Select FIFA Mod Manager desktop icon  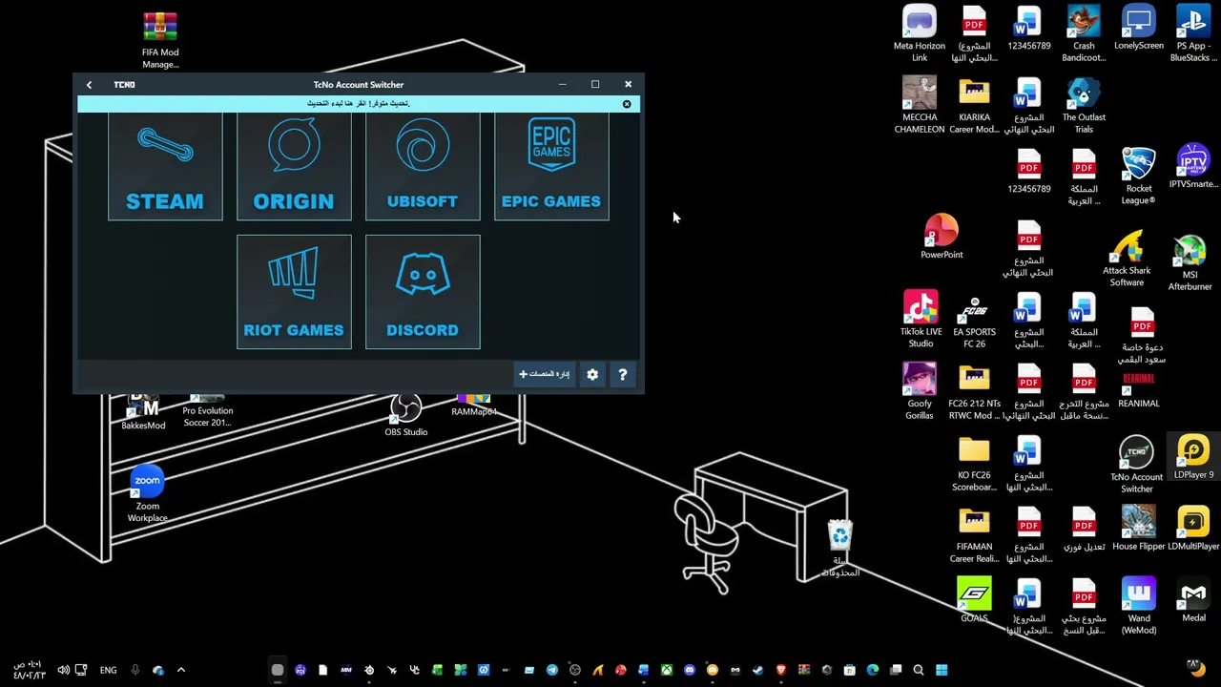[x=160, y=40]
